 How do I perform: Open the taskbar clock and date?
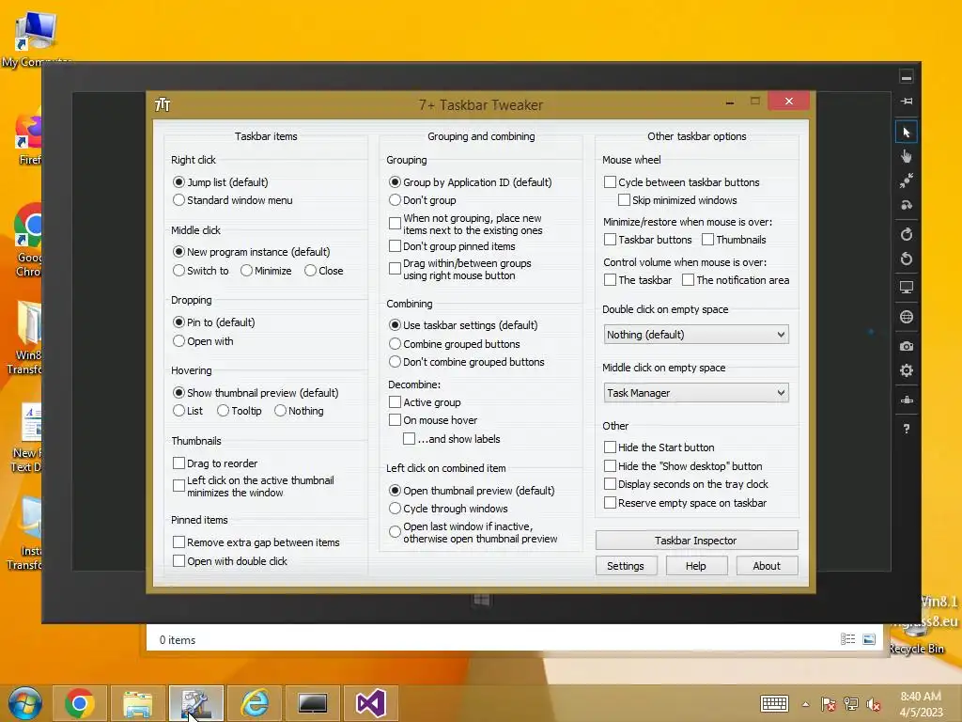pyautogui.click(x=921, y=704)
